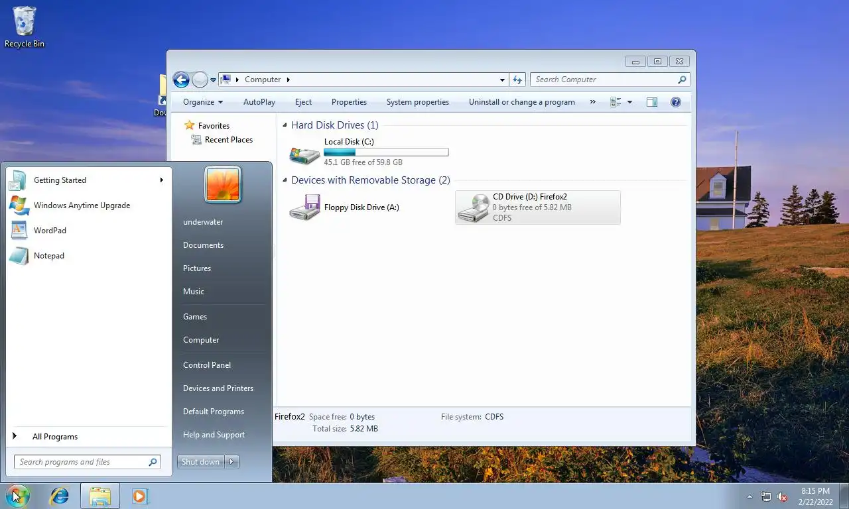This screenshot has height=509, width=849.
Task: Click System properties toolbar button
Action: coord(418,102)
